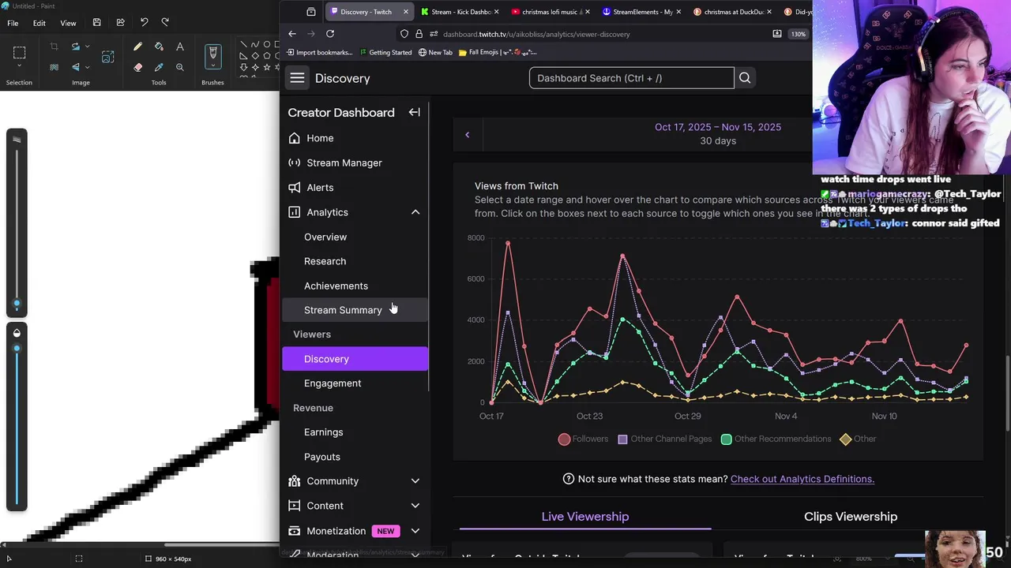Click the Rotate image icon in Paint
This screenshot has height=568, width=1011.
coord(76,47)
